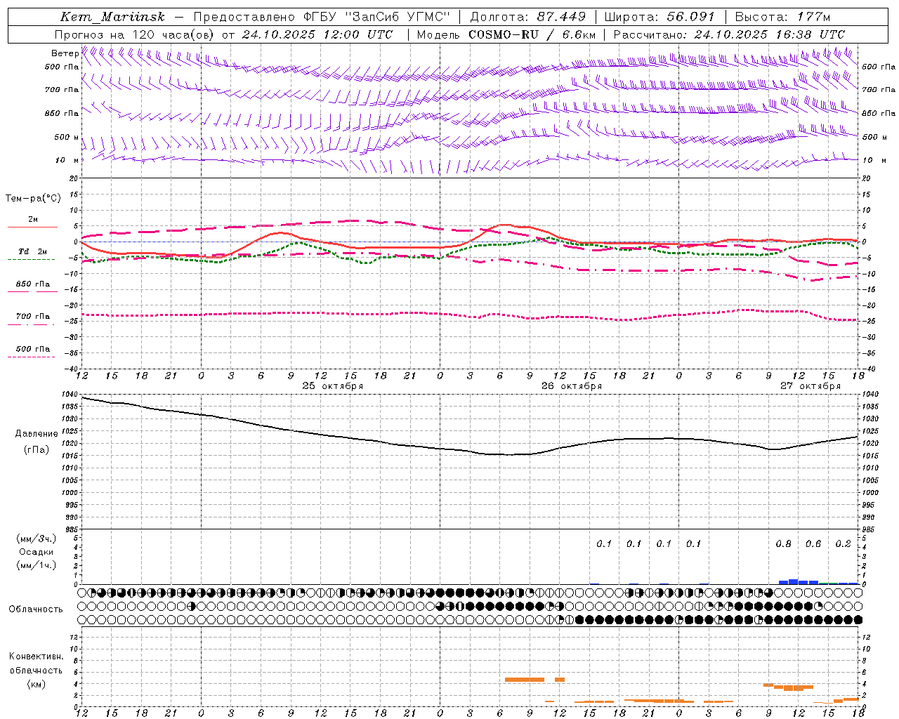Select the Давление pressure panel label
The height and width of the screenshot is (719, 899).
point(37,434)
